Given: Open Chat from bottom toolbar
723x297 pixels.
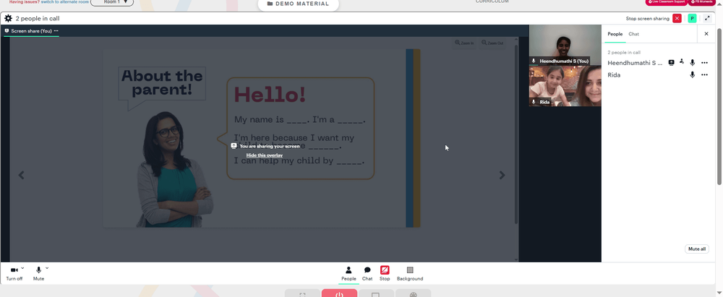Looking at the screenshot, I should pos(367,273).
